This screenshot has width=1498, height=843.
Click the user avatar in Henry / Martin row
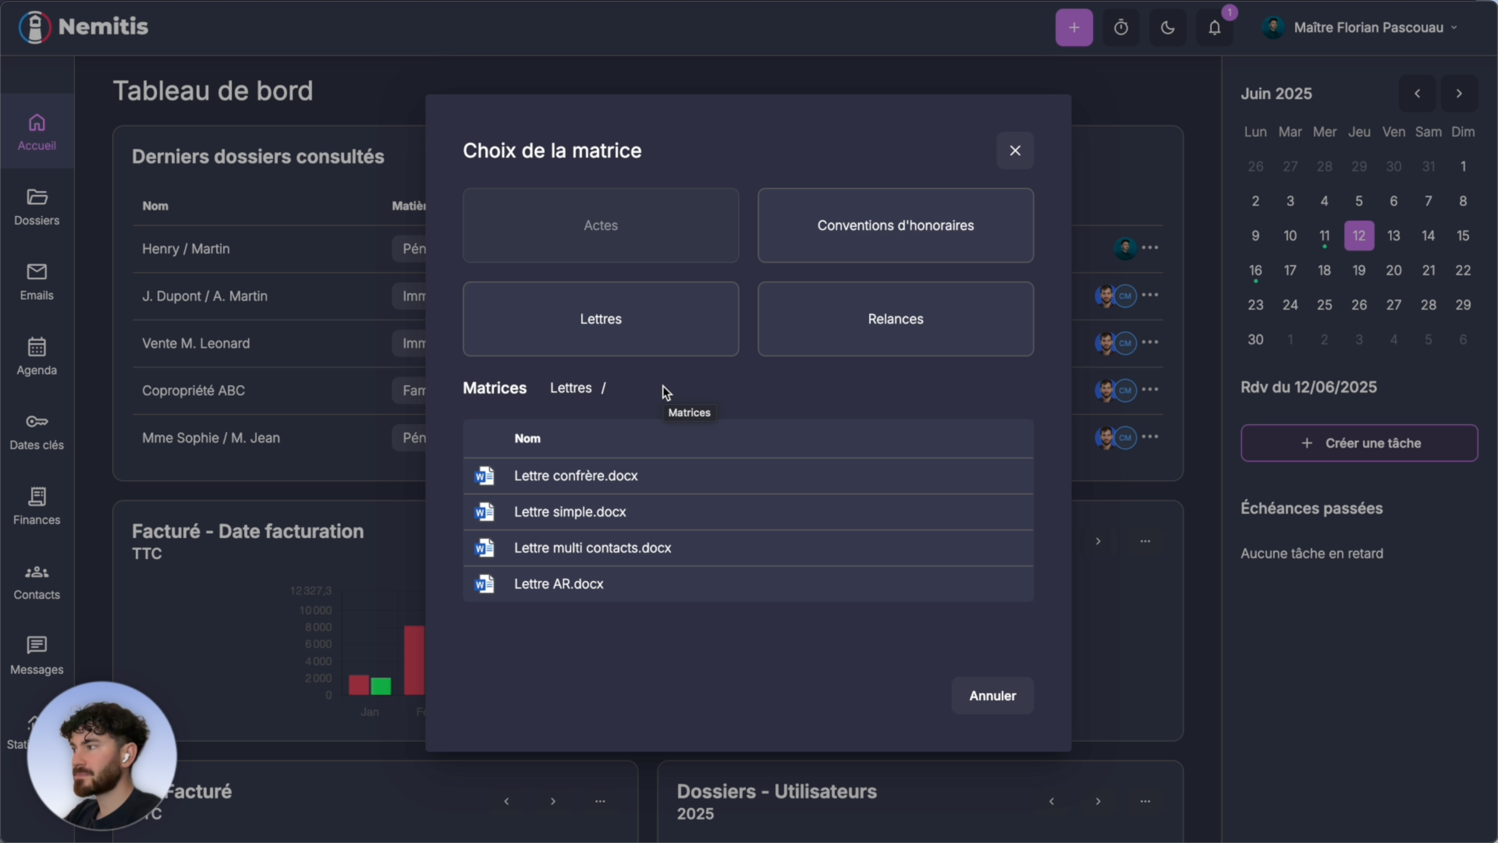(1125, 249)
